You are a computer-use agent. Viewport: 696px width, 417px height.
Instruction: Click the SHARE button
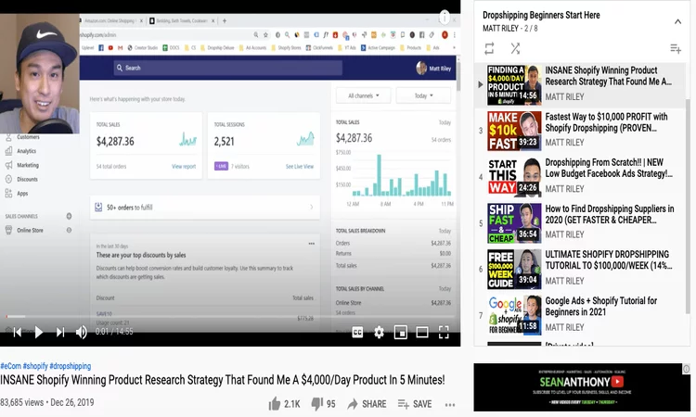367,404
